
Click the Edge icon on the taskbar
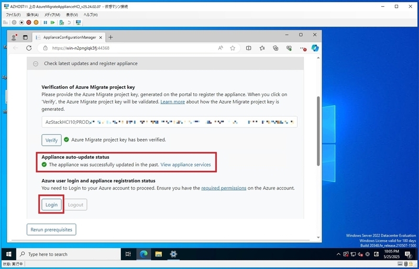144,254
